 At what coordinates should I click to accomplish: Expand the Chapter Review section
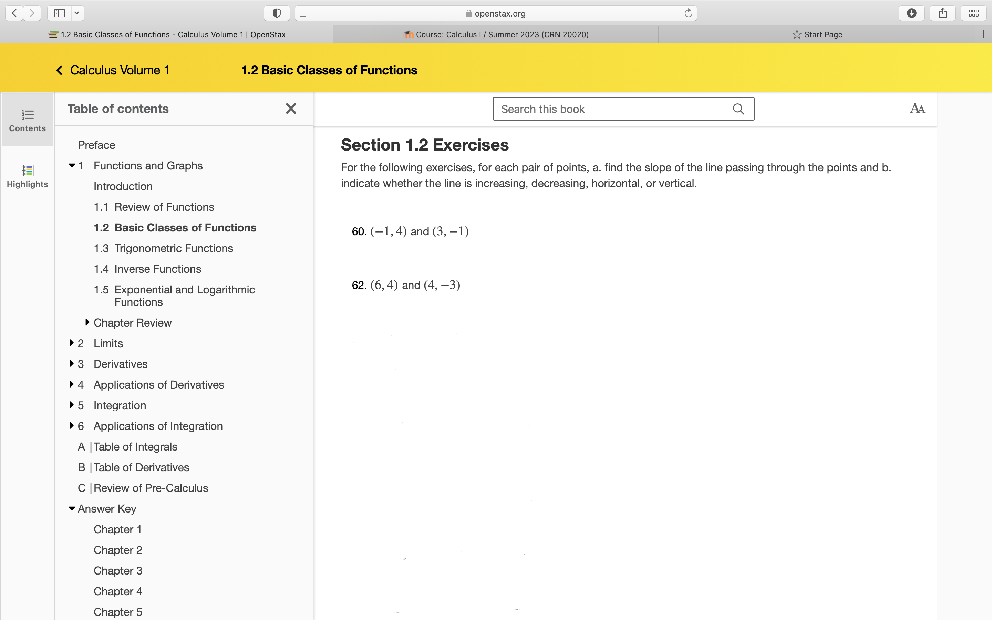pyautogui.click(x=87, y=322)
